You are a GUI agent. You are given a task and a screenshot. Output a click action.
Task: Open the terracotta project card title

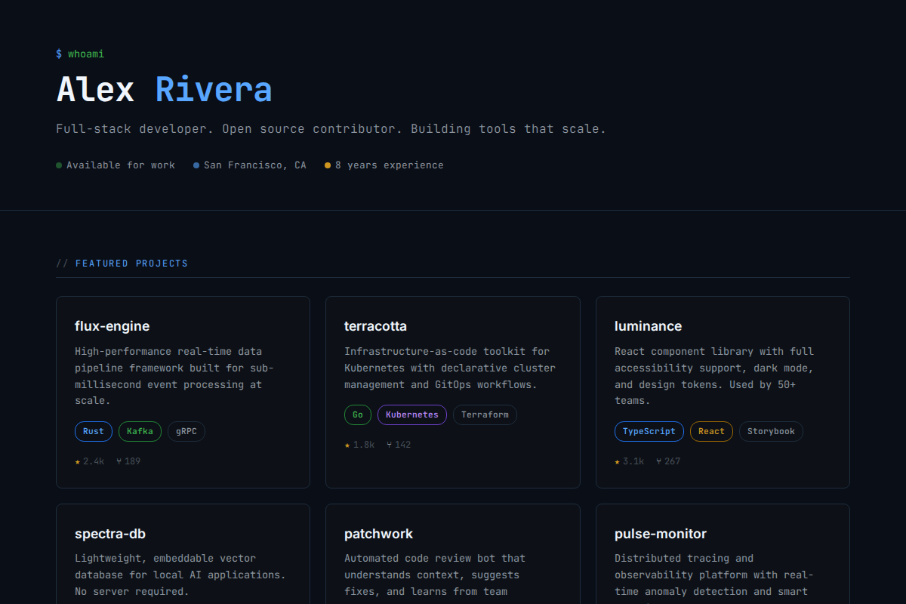[375, 326]
